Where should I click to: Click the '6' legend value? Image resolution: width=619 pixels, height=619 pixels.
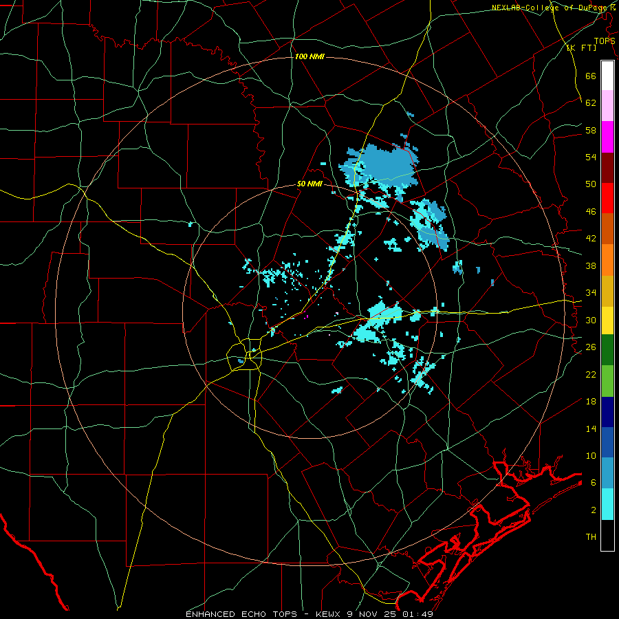pos(594,483)
